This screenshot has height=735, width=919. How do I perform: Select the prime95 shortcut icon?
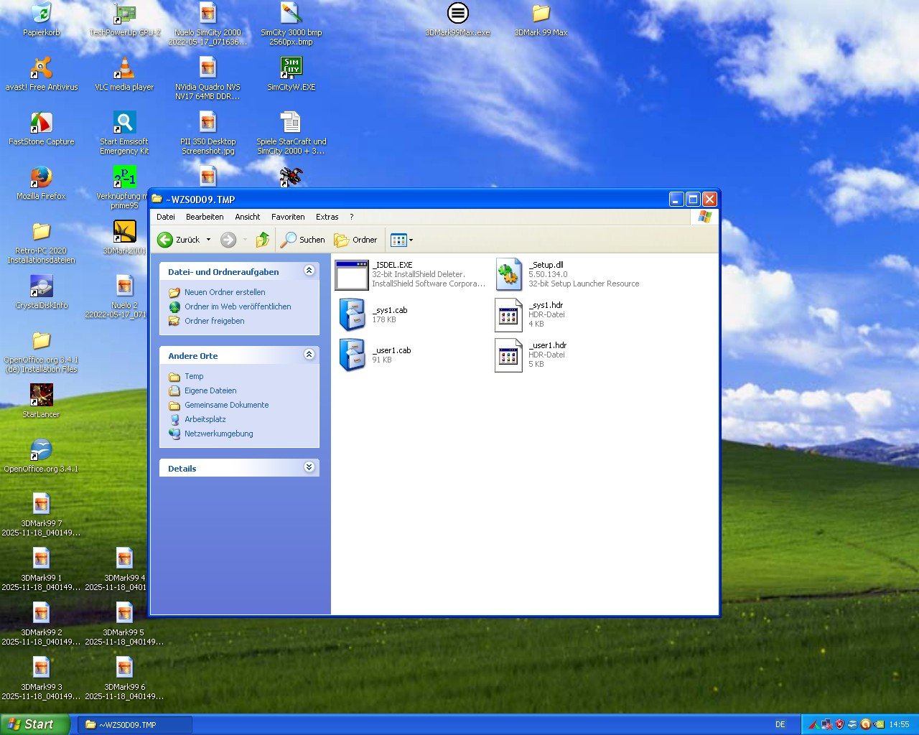point(125,177)
